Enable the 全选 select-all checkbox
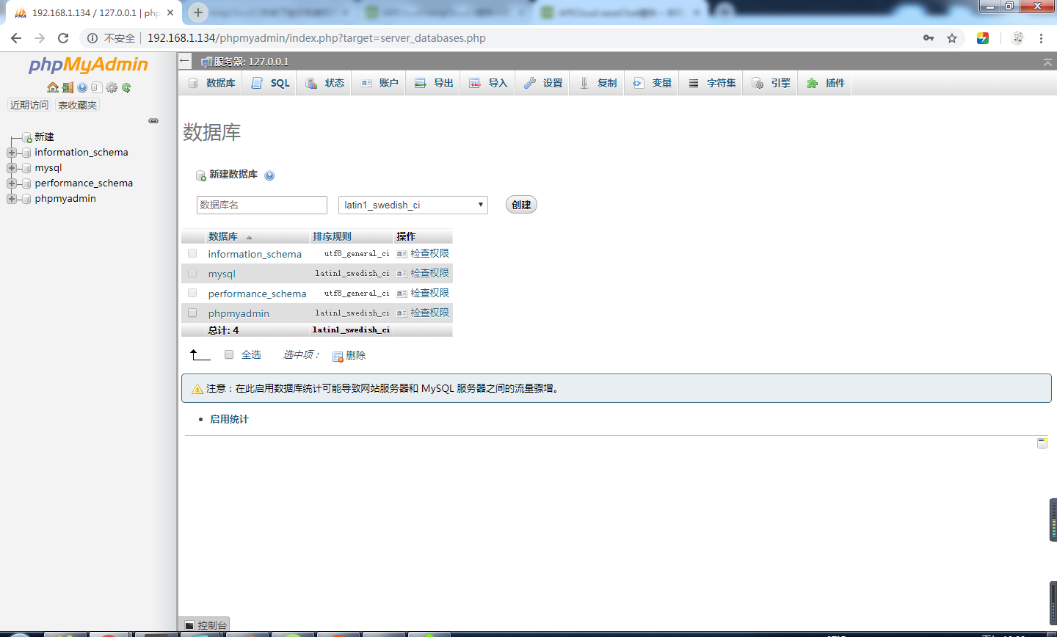Viewport: 1057px width, 637px height. [x=229, y=354]
